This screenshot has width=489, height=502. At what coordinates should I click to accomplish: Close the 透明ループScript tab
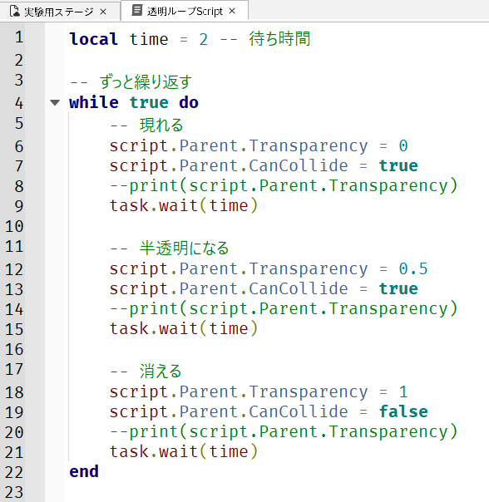(x=232, y=11)
